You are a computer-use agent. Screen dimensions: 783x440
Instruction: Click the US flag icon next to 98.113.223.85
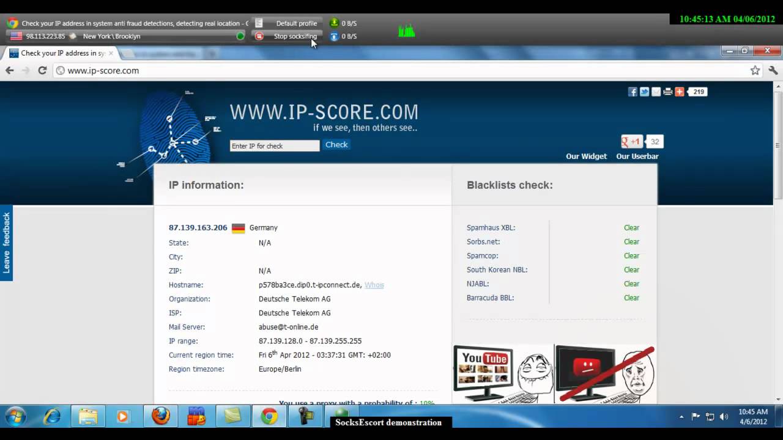click(17, 36)
